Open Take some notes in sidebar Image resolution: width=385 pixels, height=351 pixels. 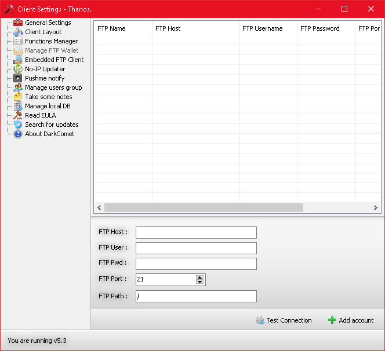[x=48, y=97]
